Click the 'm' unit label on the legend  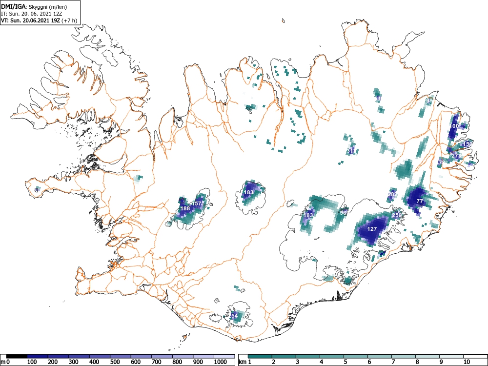pos(3,362)
